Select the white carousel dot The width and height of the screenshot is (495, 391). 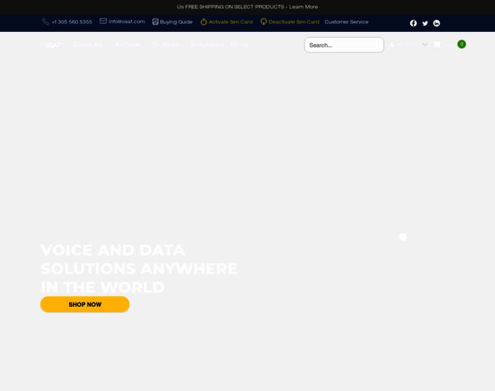click(x=403, y=237)
